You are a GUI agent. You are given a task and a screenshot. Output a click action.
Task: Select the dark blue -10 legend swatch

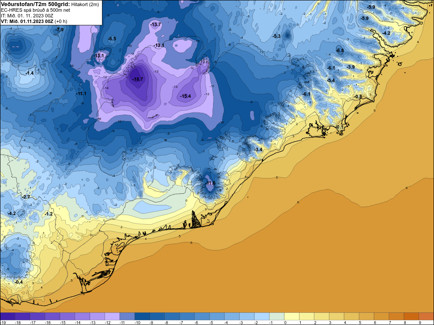click(142, 316)
